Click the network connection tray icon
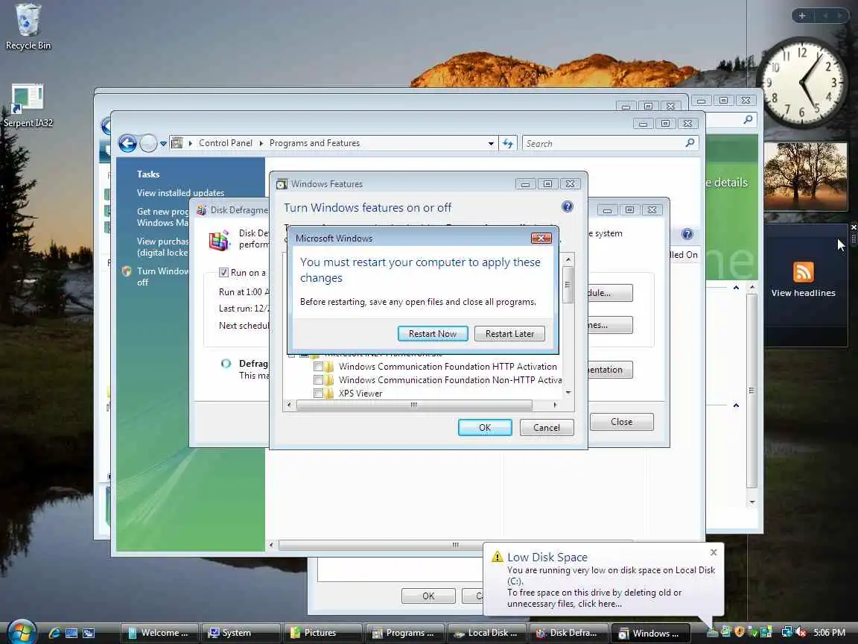The width and height of the screenshot is (858, 644). 787,632
